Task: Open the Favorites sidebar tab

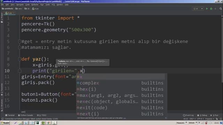Action: point(2,89)
